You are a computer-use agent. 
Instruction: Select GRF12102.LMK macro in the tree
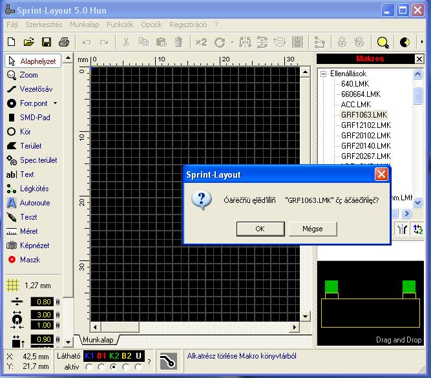[x=366, y=125]
